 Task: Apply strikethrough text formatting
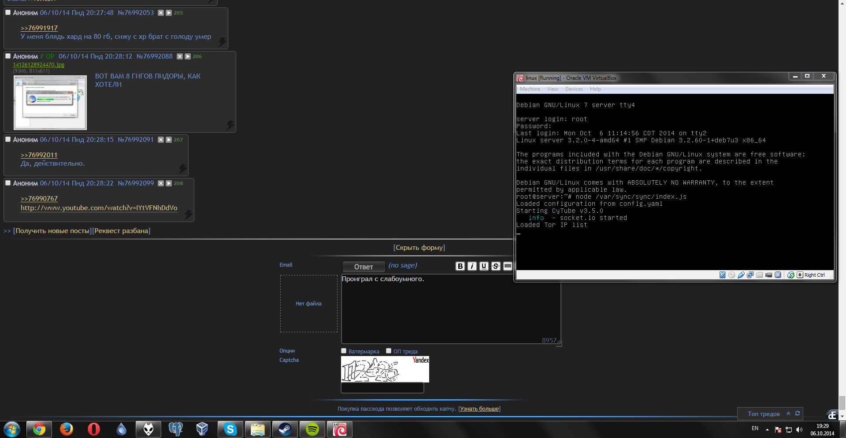coord(496,266)
